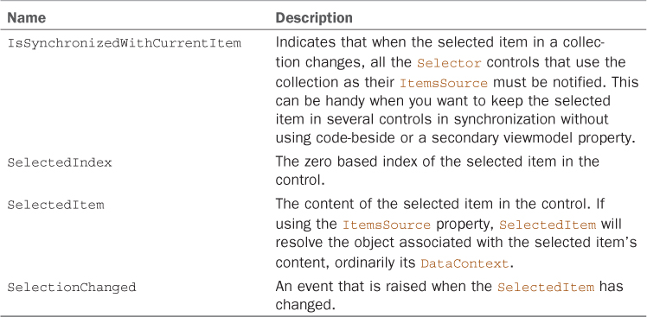Select the IsSynchronizedWithCurrentItem property name
The height and width of the screenshot is (317, 647).
[125, 43]
